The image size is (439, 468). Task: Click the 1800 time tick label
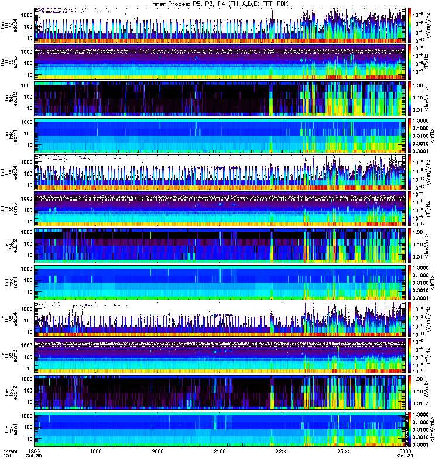[x=34, y=451]
